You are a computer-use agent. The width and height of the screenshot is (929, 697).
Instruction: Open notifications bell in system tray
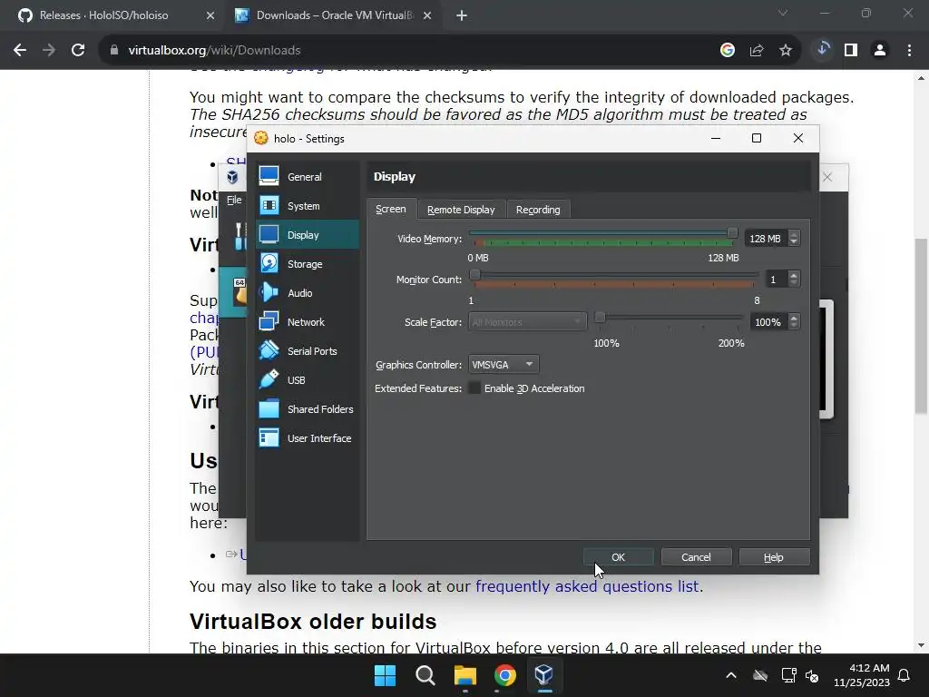[x=905, y=675]
